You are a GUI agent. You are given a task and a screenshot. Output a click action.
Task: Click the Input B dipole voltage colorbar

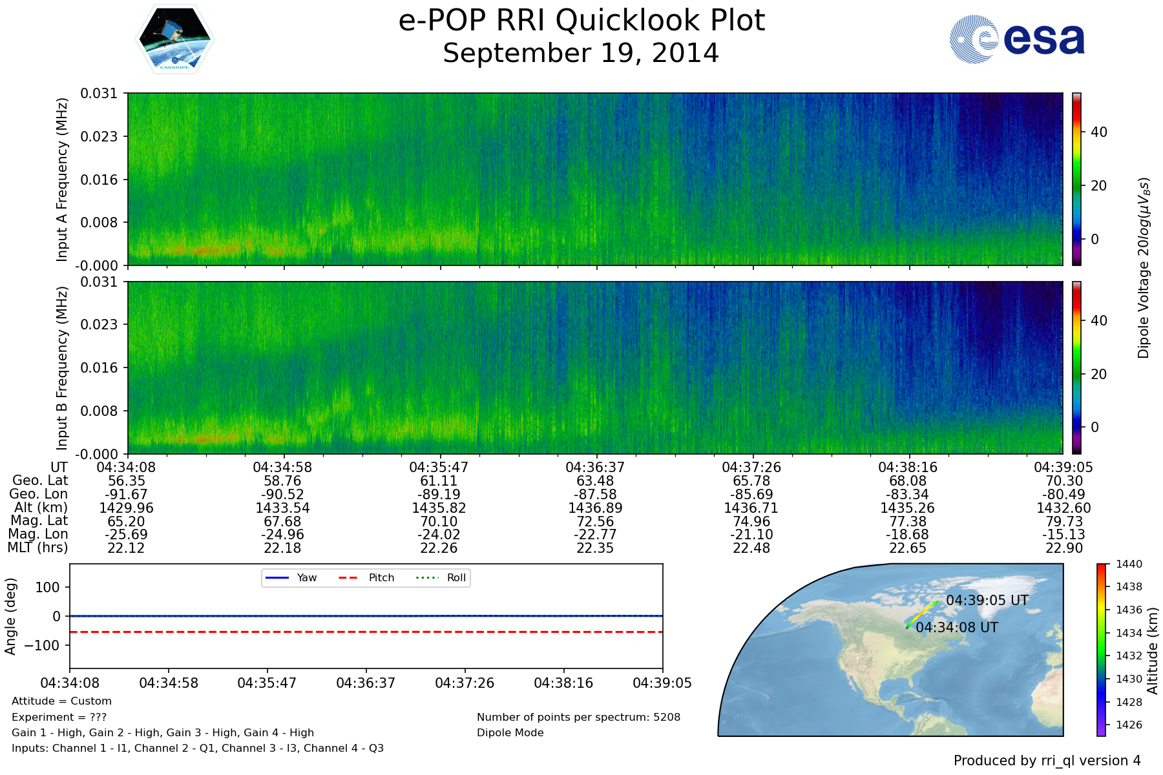(x=1076, y=367)
